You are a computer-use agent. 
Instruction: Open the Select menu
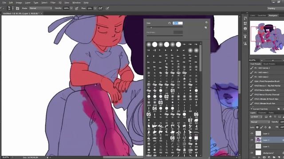(44, 3)
